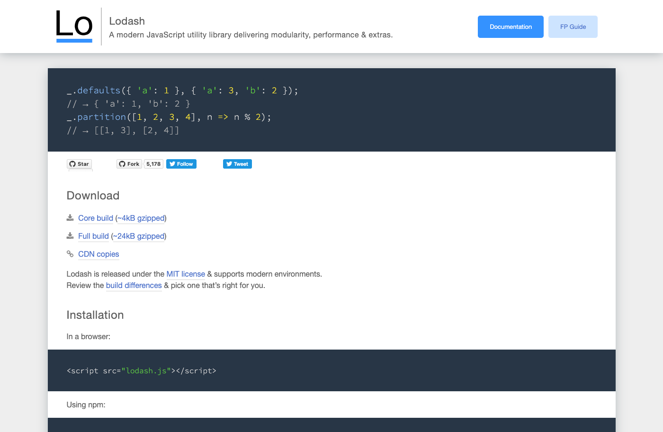The height and width of the screenshot is (432, 663).
Task: Click the script tag code snippet
Action: click(x=142, y=370)
